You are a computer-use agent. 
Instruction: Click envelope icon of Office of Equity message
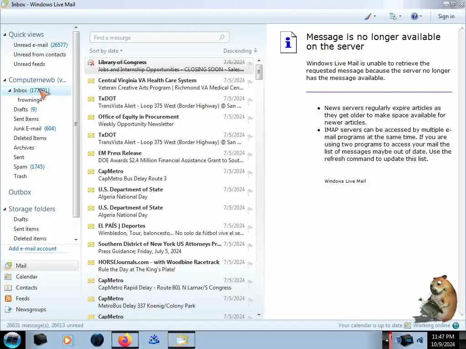(91, 117)
